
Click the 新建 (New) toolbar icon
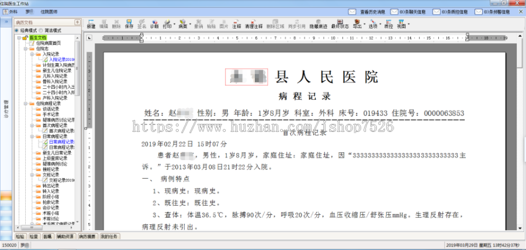point(91,24)
